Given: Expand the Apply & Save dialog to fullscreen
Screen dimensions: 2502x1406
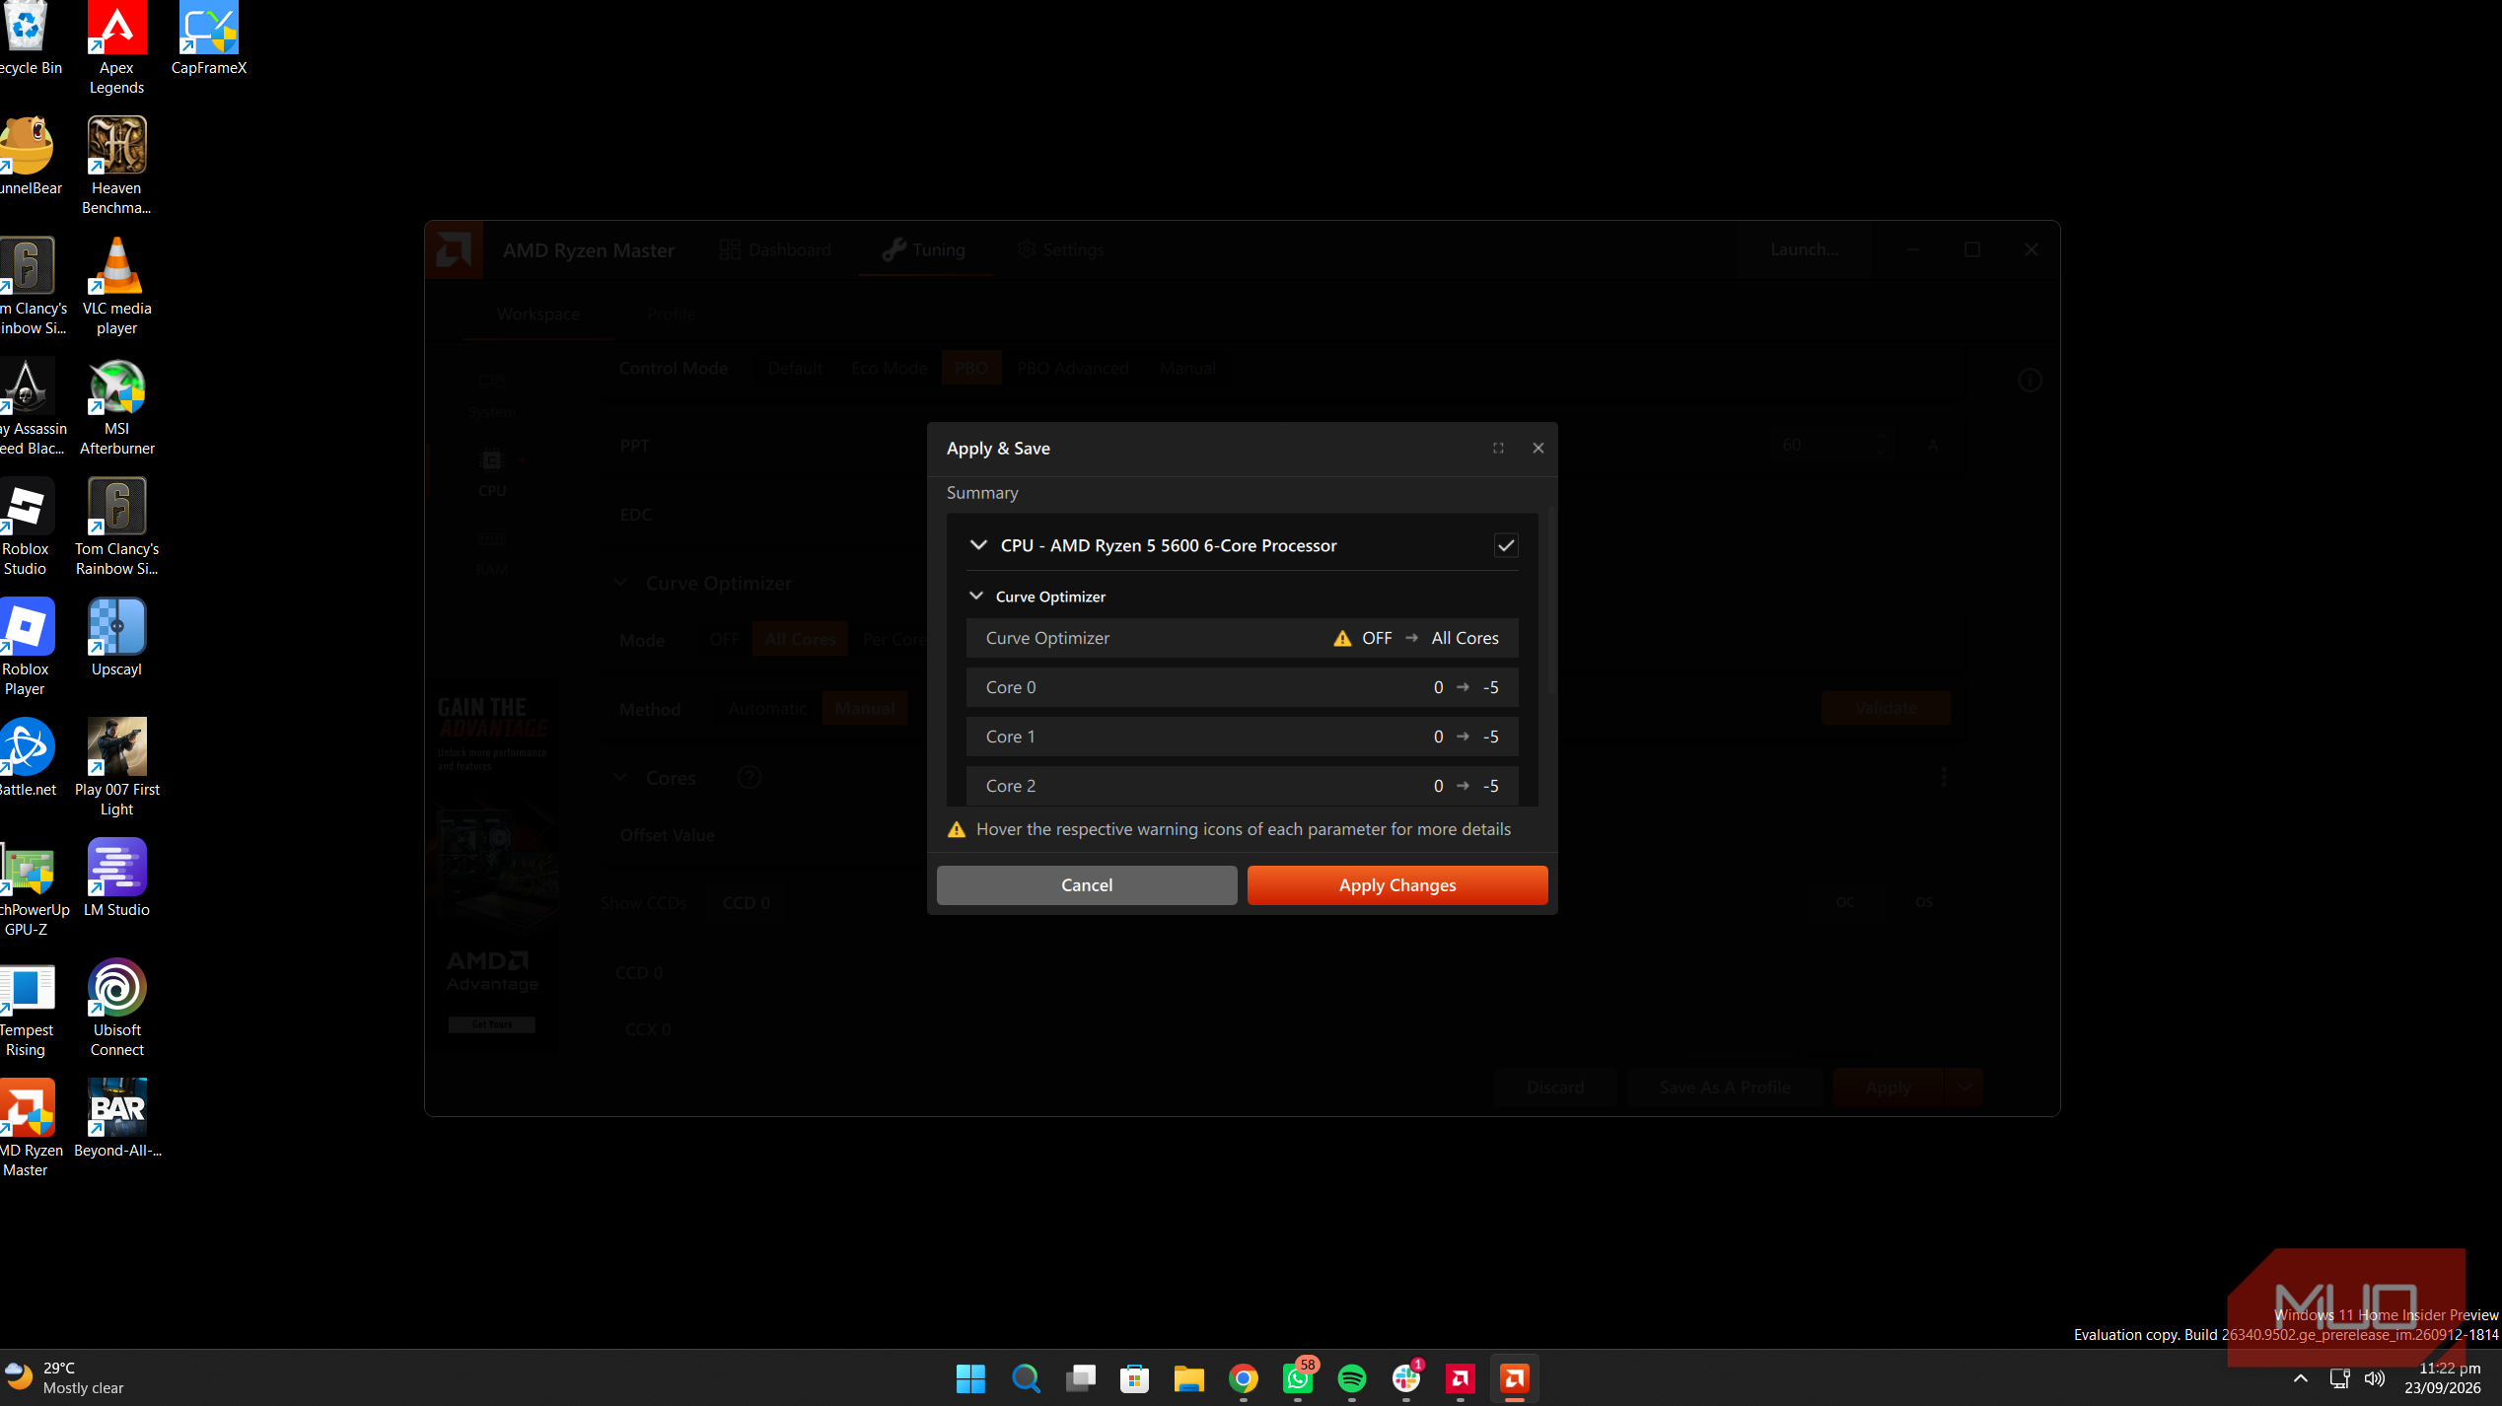Looking at the screenshot, I should click(x=1498, y=448).
